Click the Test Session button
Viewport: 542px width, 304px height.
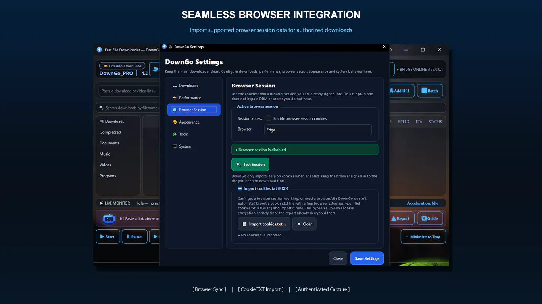250,165
